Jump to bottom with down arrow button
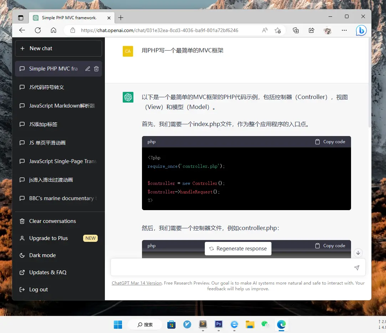The image size is (386, 333). [x=358, y=253]
